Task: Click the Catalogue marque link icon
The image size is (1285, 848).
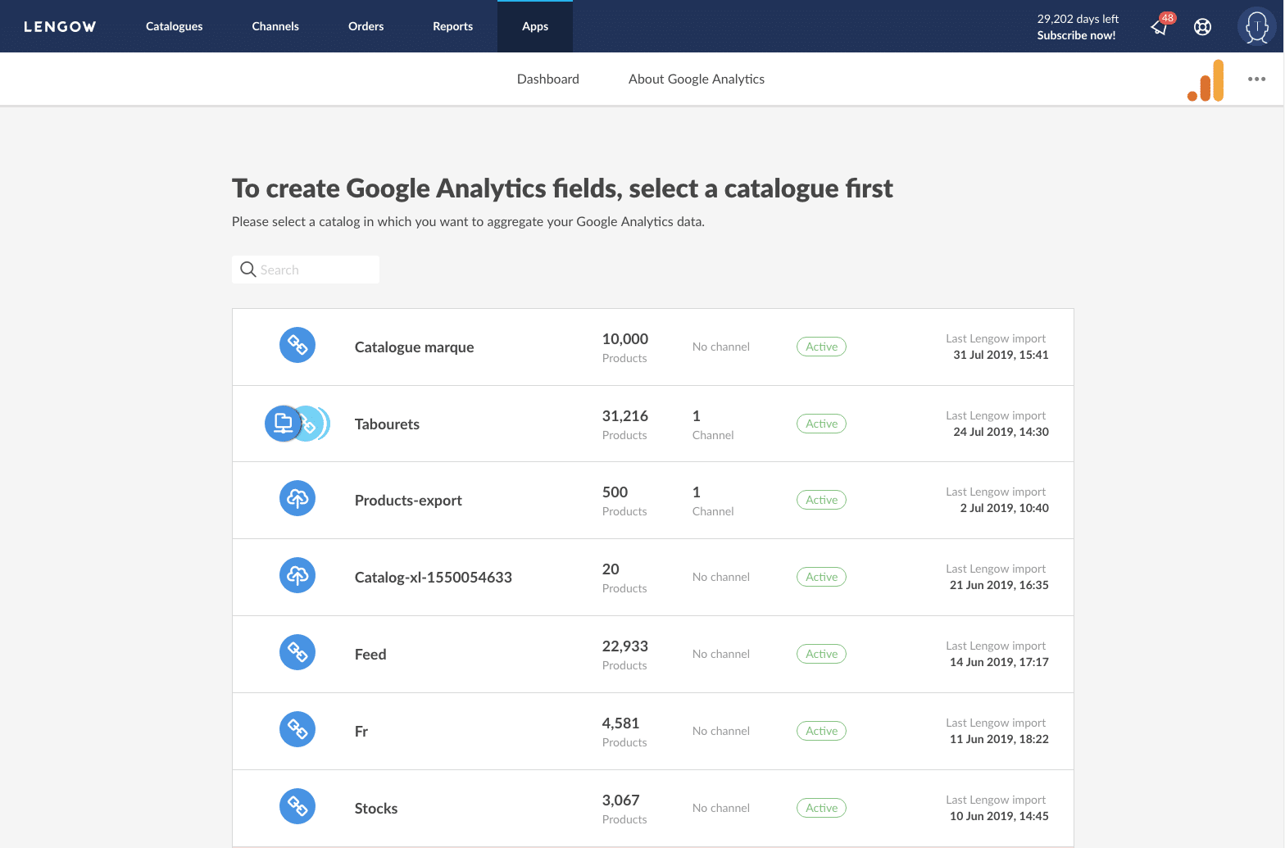Action: 297,346
